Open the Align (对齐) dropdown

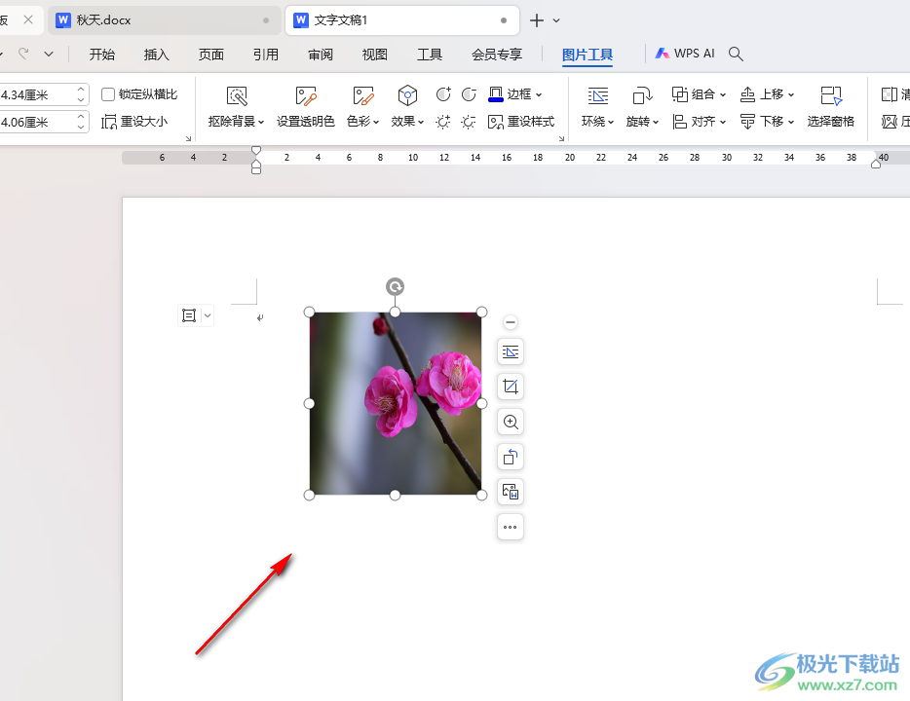(x=699, y=121)
